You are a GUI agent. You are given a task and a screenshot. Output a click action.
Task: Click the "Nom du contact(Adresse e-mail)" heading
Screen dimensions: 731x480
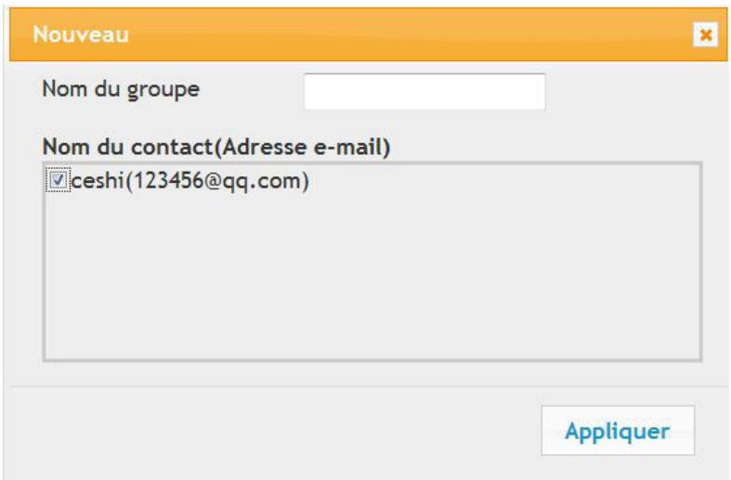pyautogui.click(x=215, y=146)
